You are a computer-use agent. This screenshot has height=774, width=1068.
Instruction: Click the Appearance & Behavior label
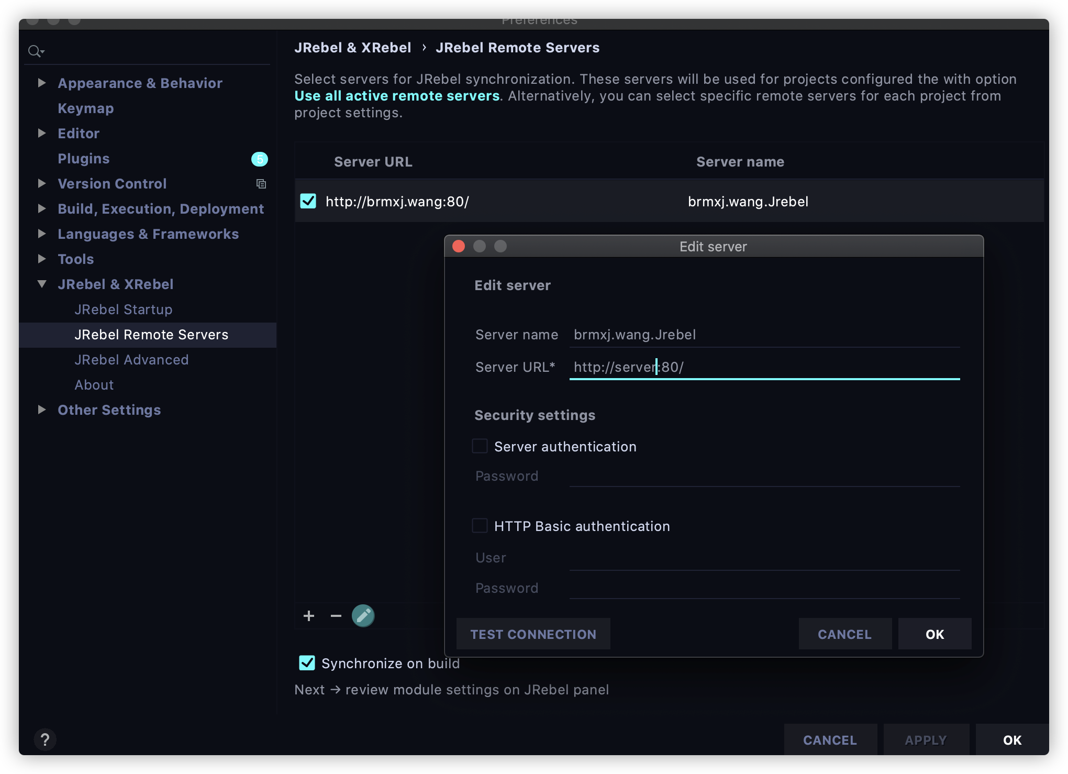click(x=140, y=83)
